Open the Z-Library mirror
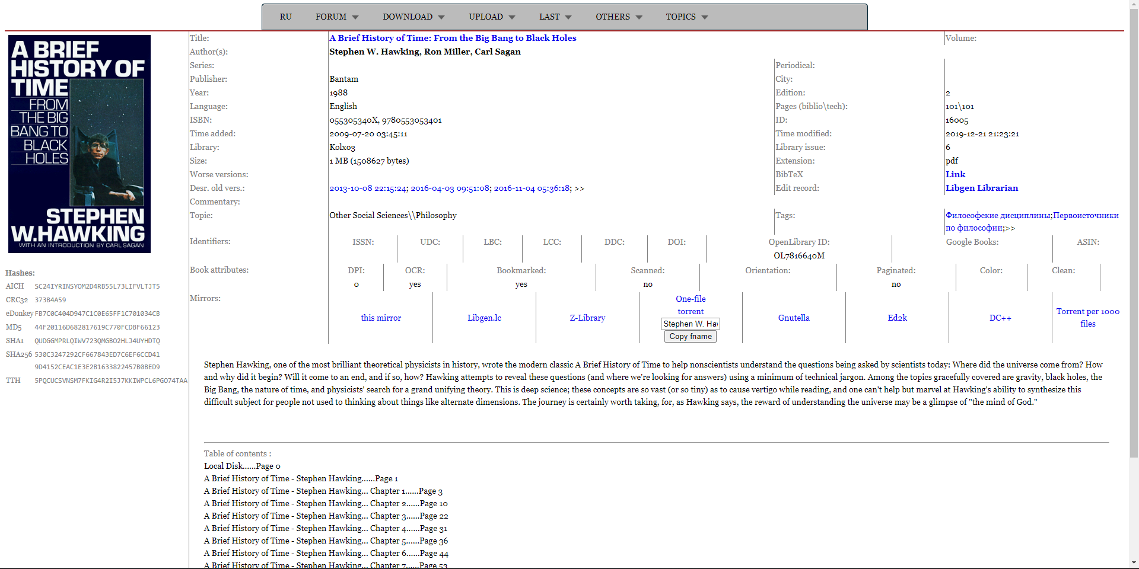This screenshot has height=569, width=1139. tap(587, 318)
